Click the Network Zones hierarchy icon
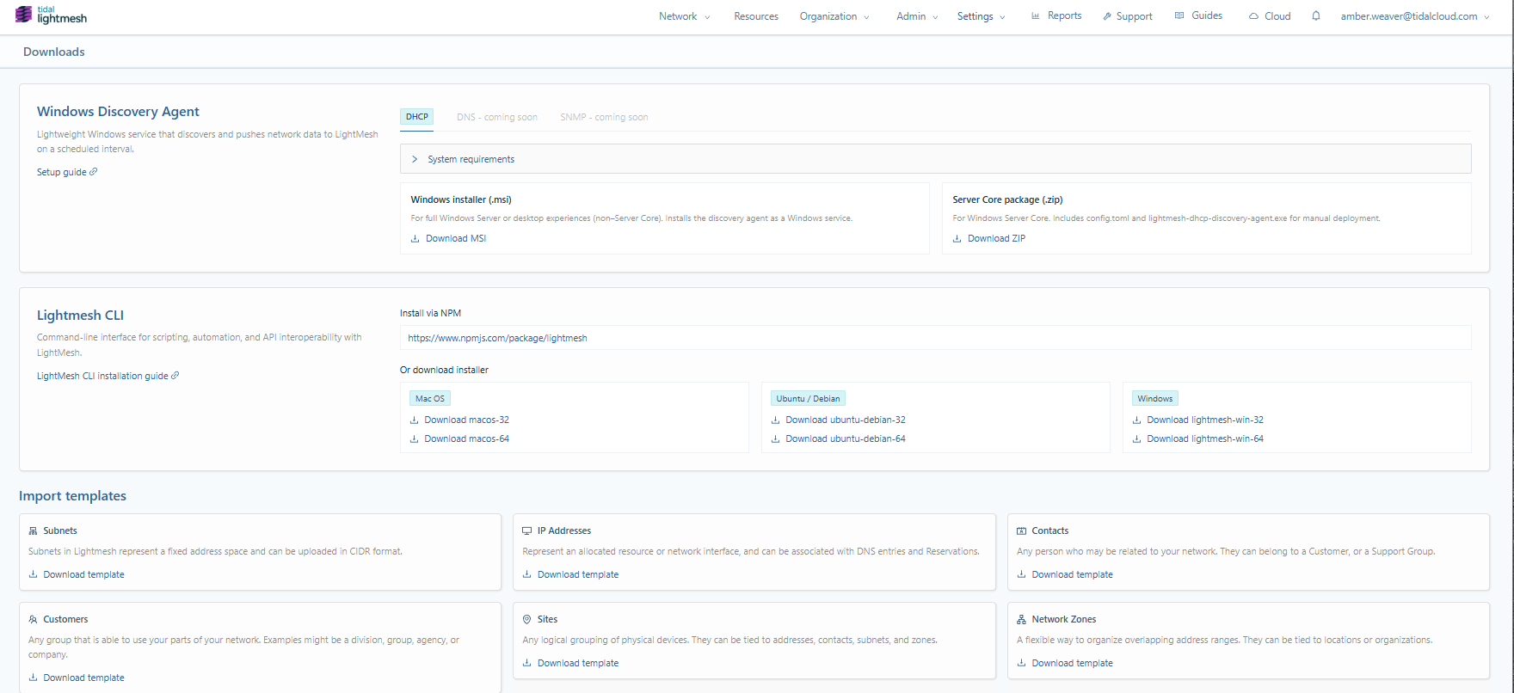The image size is (1514, 693). coord(1022,620)
